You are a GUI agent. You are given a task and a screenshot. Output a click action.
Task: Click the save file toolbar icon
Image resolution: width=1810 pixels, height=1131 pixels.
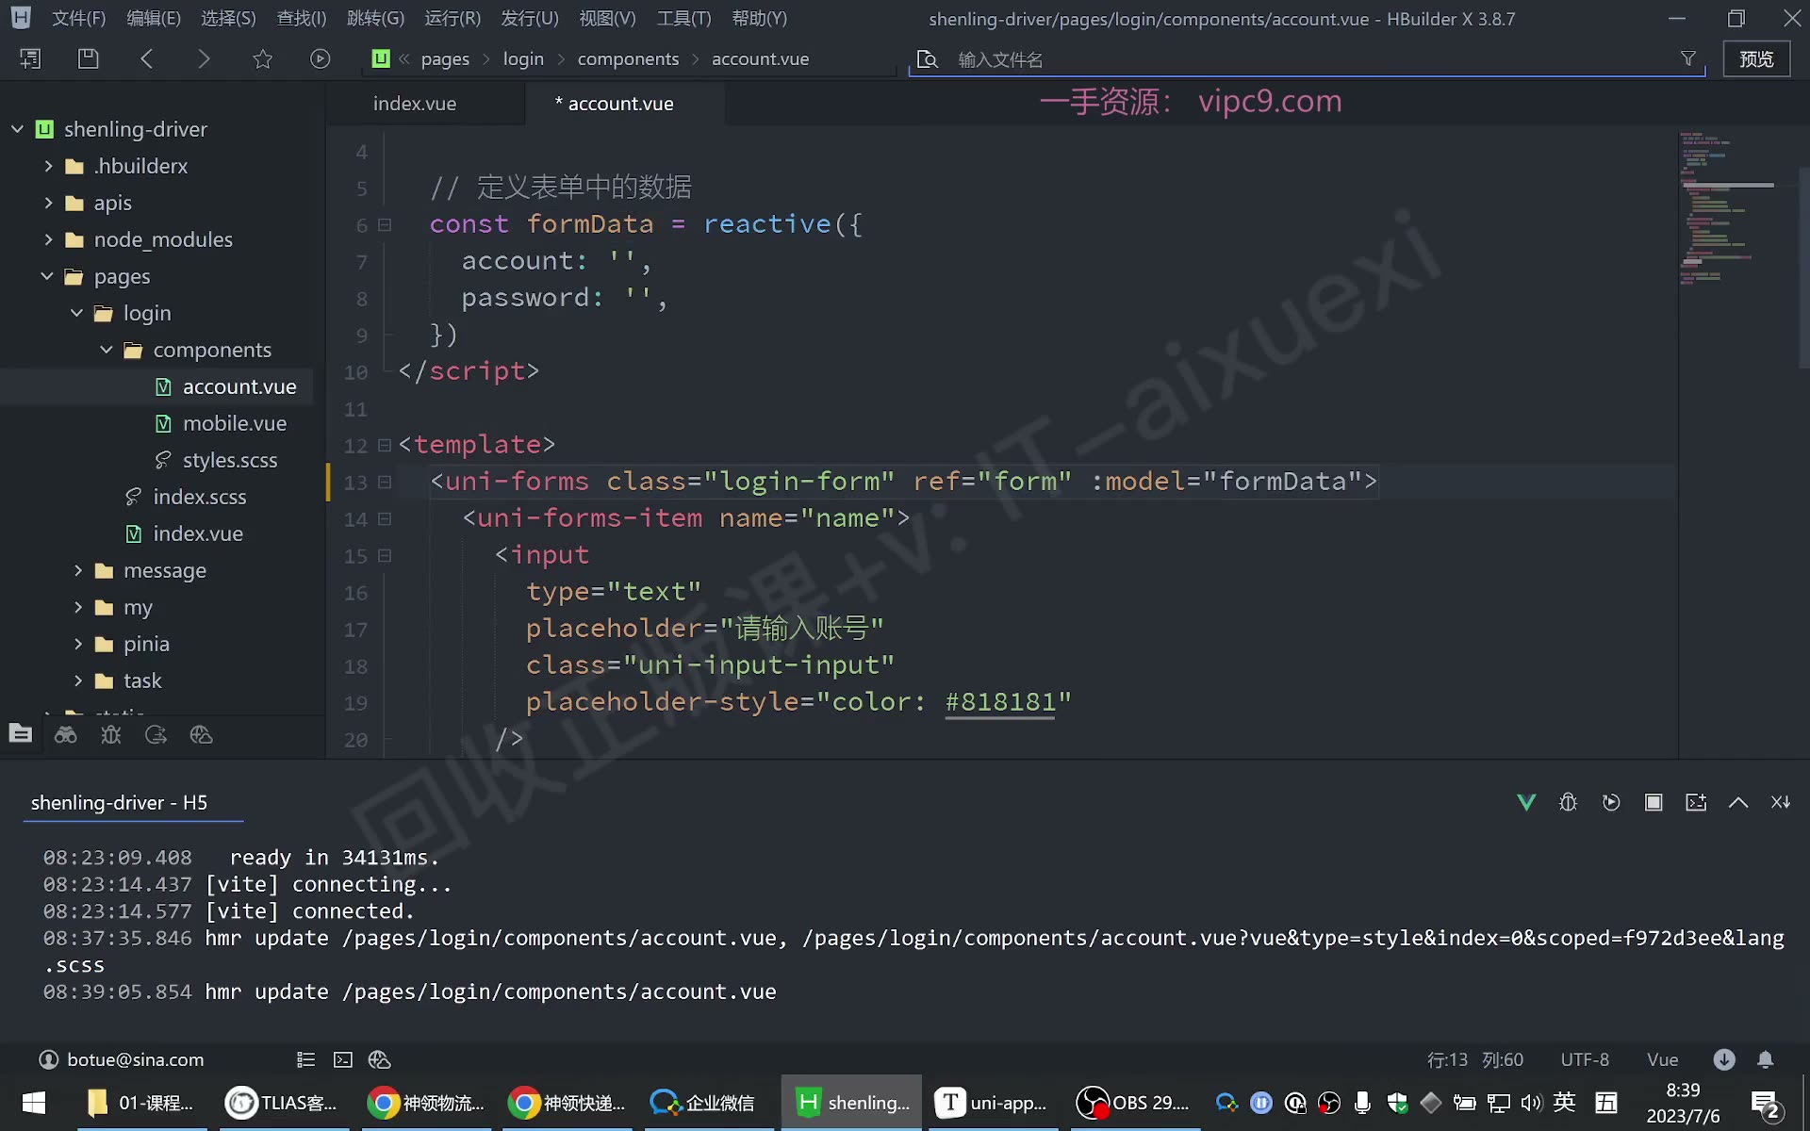pos(88,58)
